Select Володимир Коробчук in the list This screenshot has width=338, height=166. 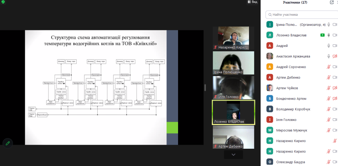[293, 109]
